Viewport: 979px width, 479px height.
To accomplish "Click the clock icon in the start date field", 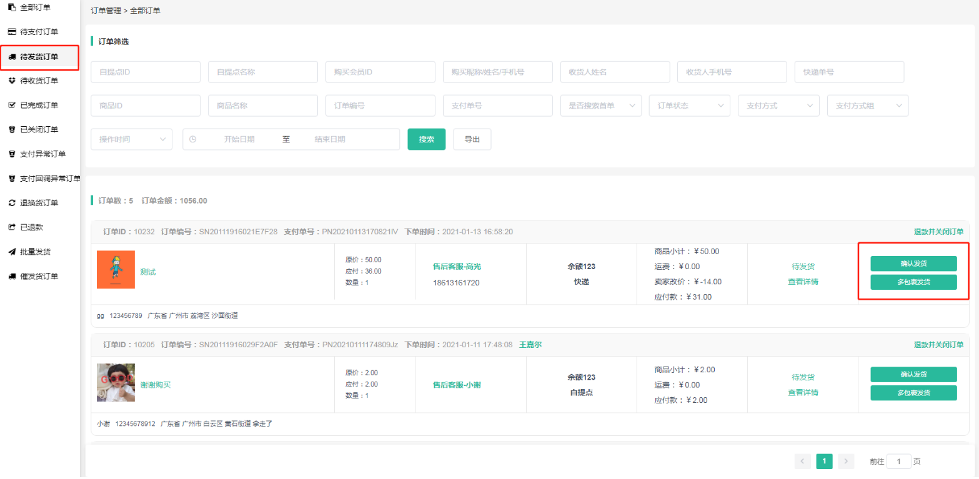I will [x=192, y=139].
